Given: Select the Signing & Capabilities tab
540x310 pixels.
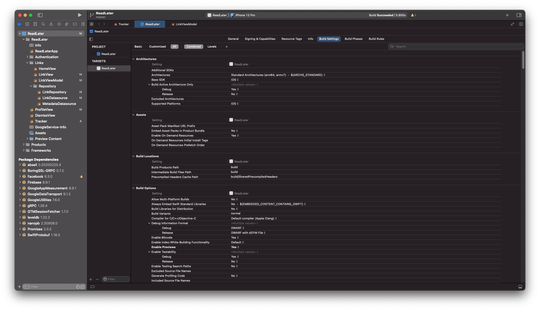Looking at the screenshot, I should click(260, 39).
